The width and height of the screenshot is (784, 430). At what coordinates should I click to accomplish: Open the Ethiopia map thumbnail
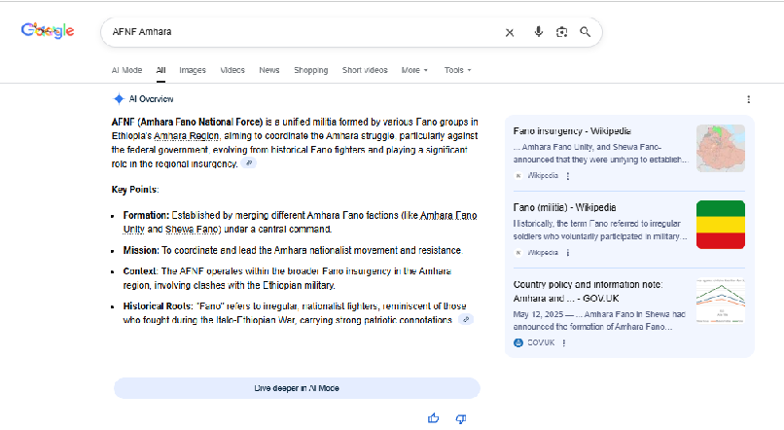point(721,148)
